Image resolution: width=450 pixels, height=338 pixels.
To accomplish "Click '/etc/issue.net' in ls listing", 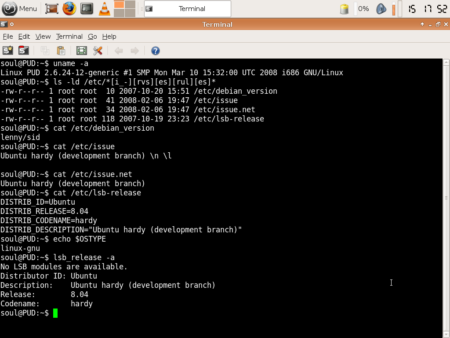I will (225, 110).
